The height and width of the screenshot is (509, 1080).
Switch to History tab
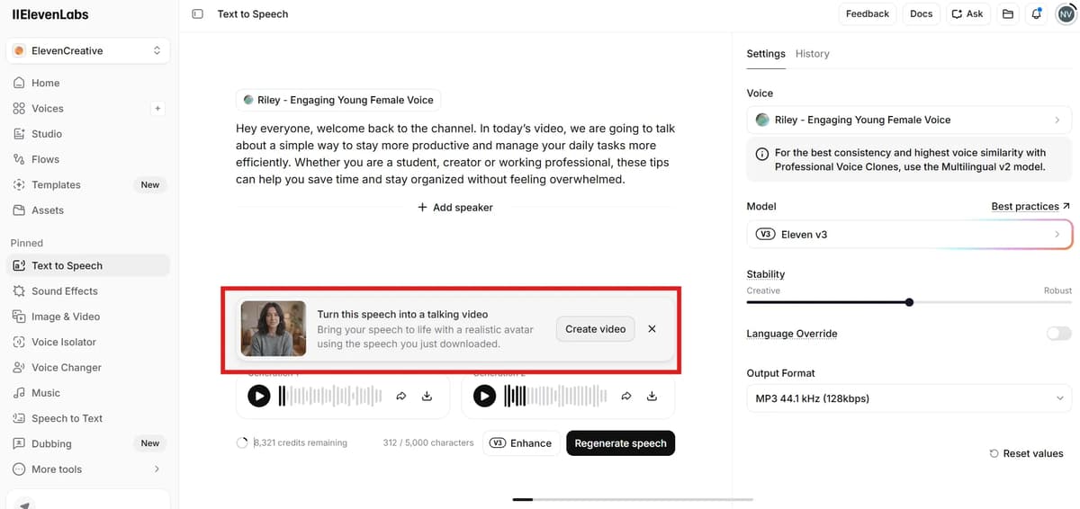tap(813, 54)
